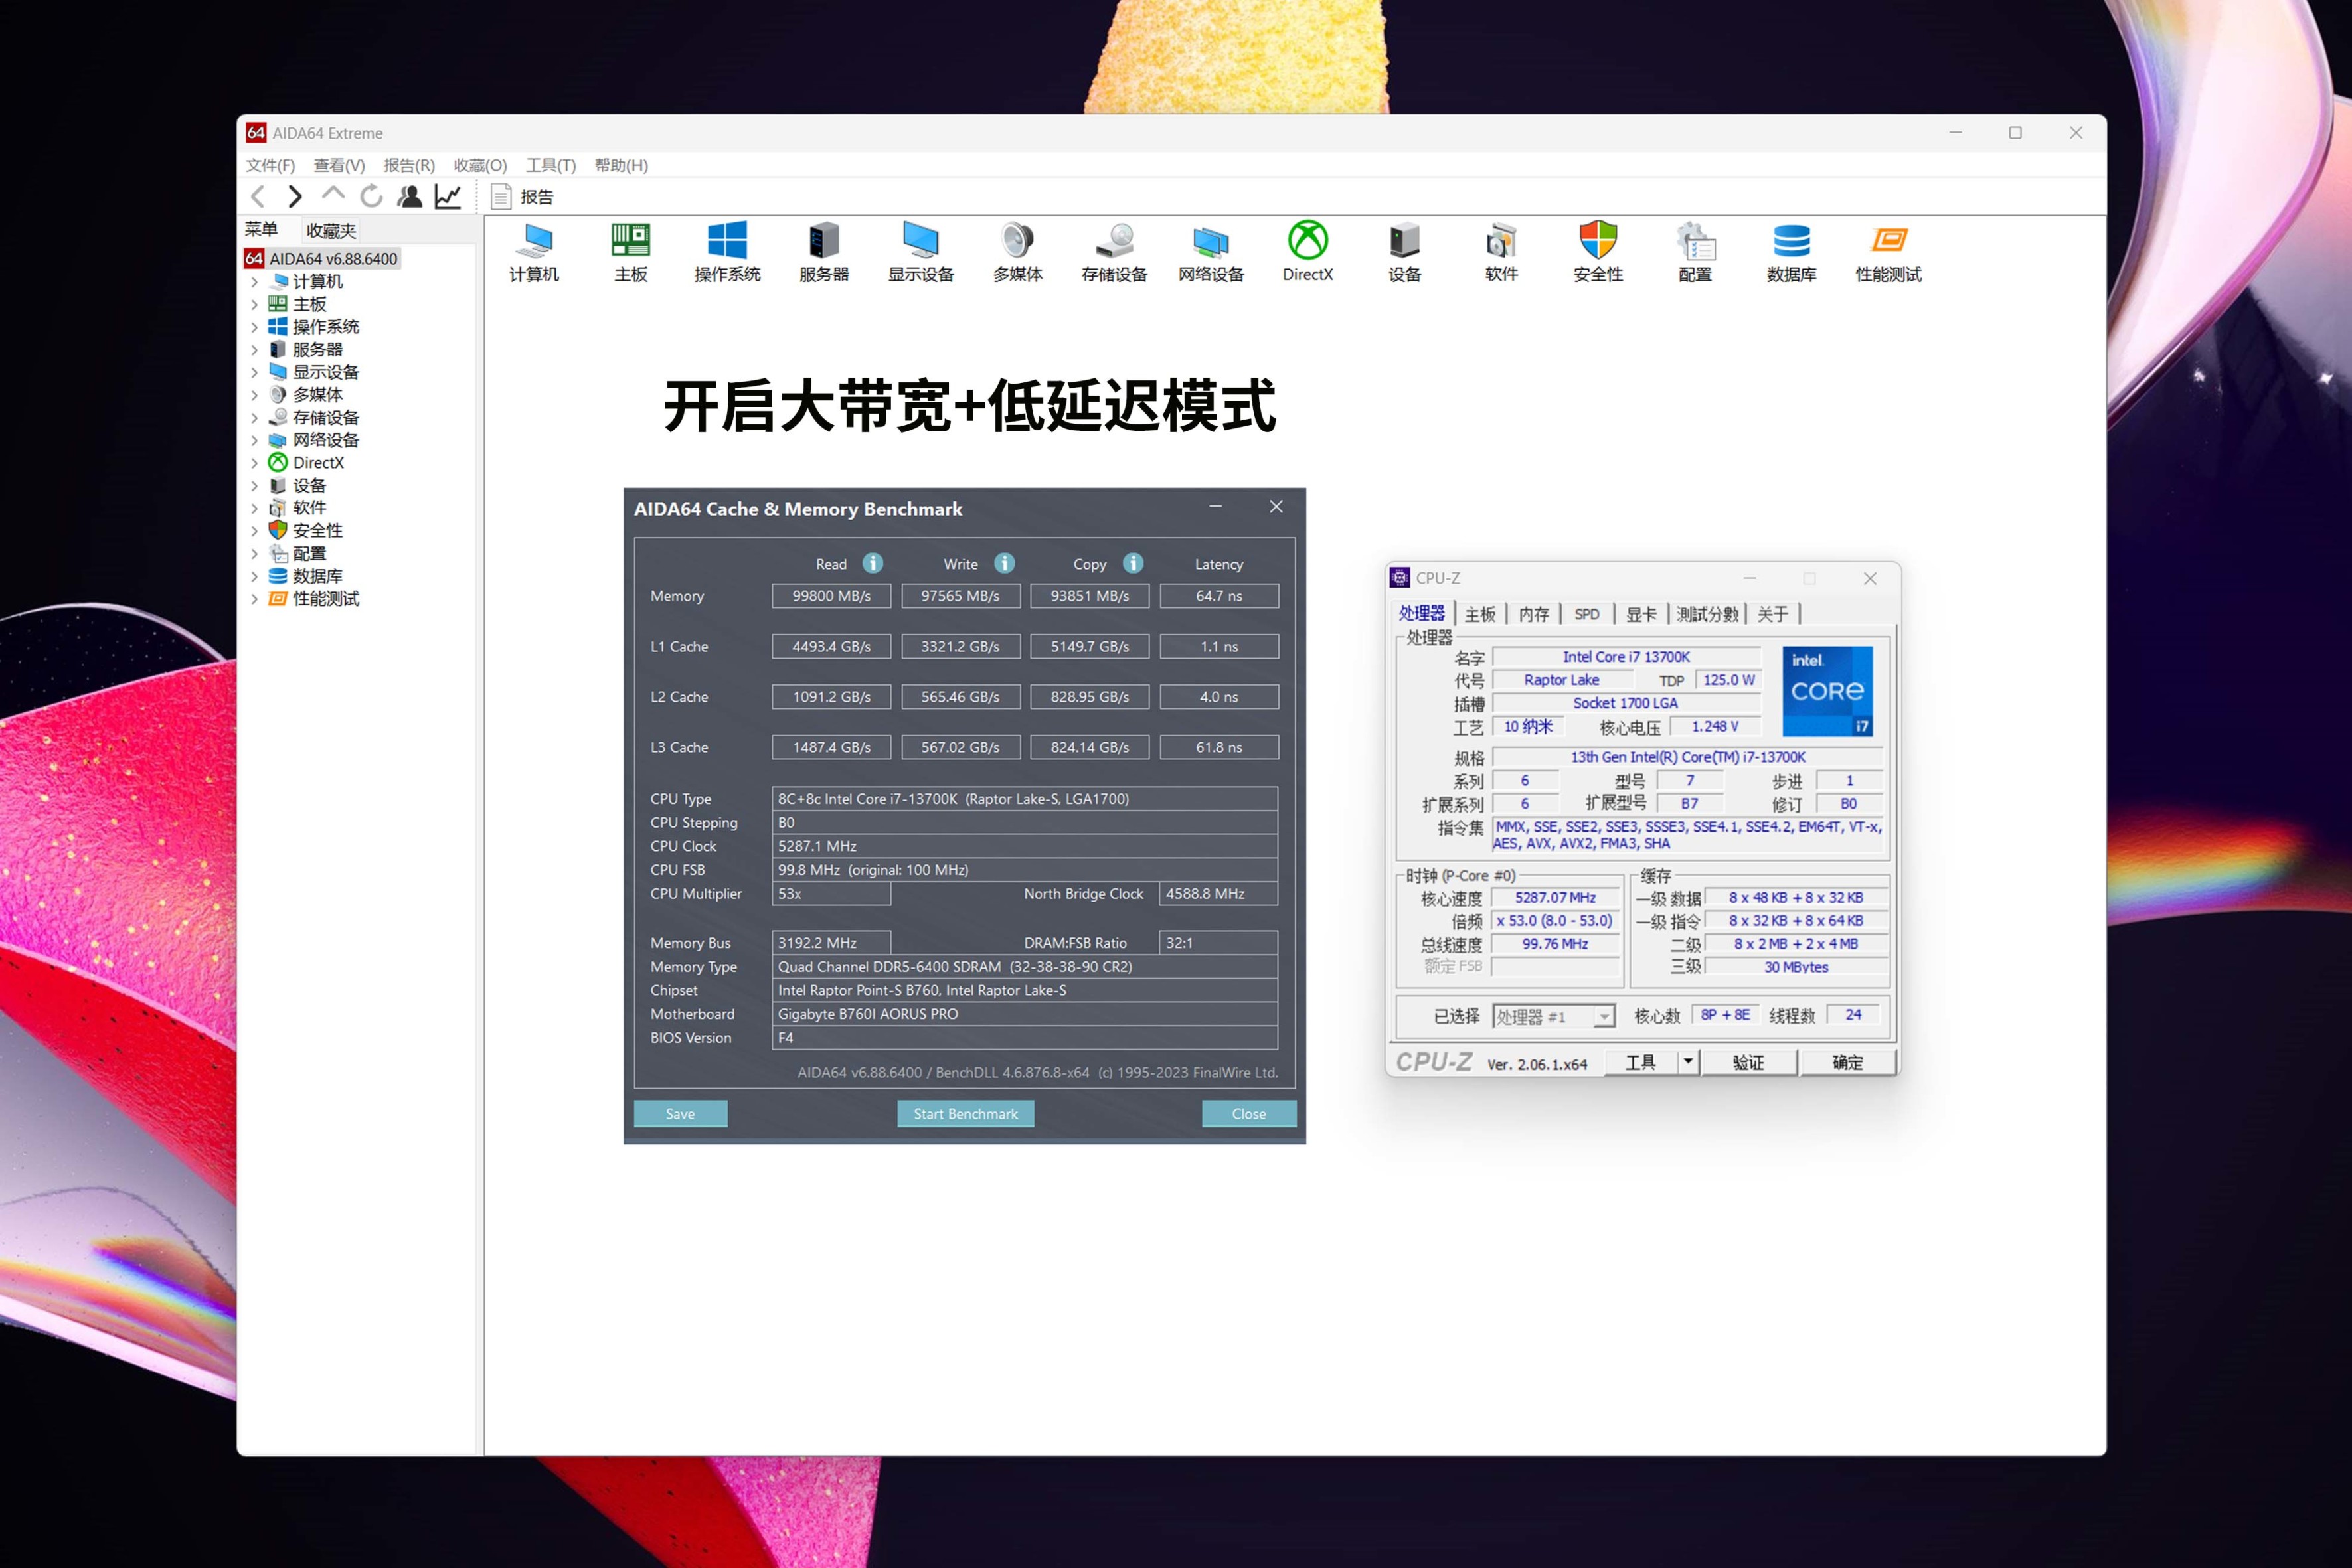Image resolution: width=2352 pixels, height=1568 pixels.
Task: Switch to the 收藏夹 tab
Action: (331, 231)
